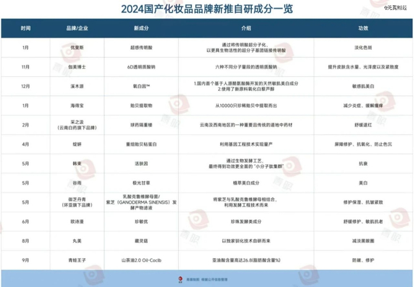Select the 功效 column header
The image size is (414, 287).
363,28
